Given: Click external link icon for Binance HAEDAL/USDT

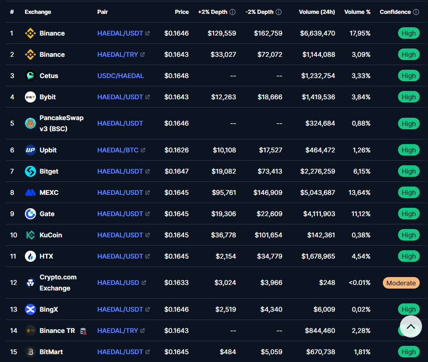Looking at the screenshot, I should pyautogui.click(x=148, y=33).
